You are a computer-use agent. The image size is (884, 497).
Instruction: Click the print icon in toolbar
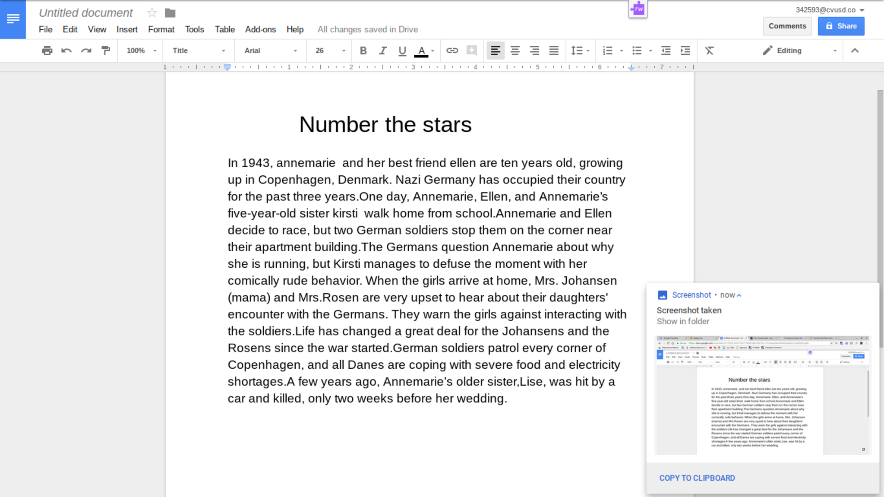pos(47,51)
